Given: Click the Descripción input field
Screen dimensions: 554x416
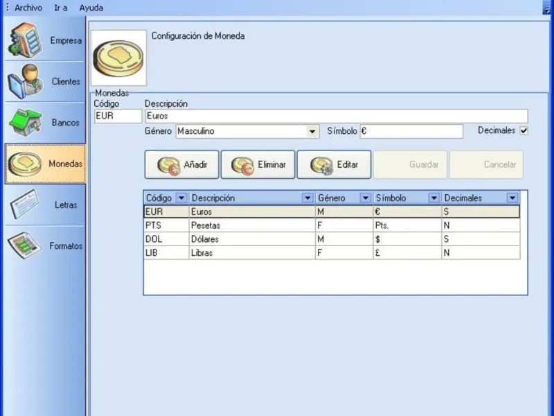Looking at the screenshot, I should (337, 116).
